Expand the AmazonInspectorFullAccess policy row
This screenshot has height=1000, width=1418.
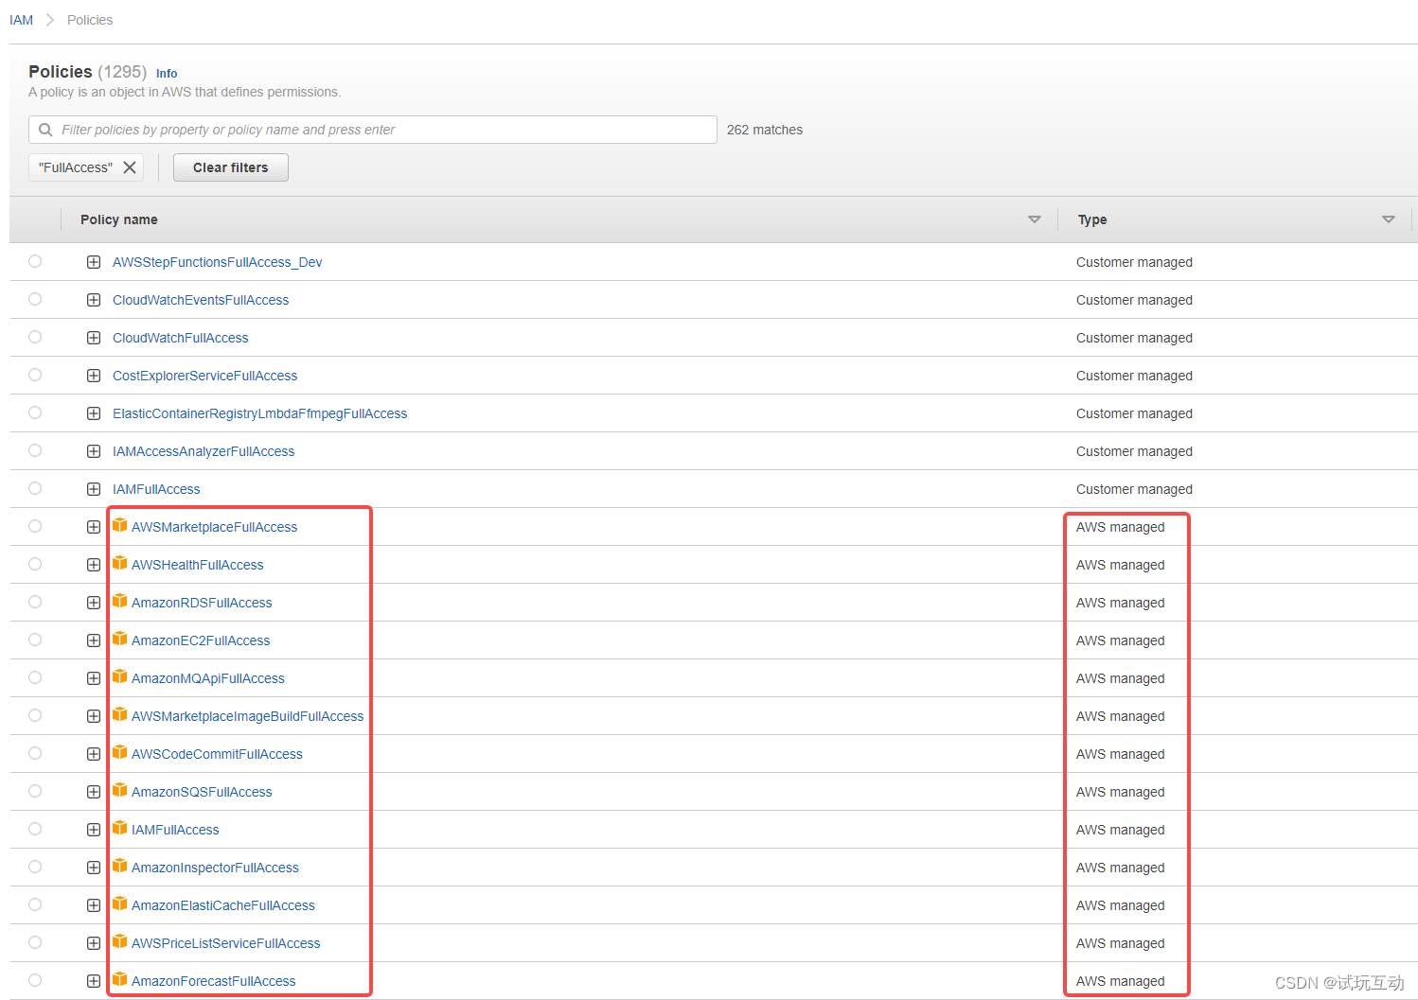(94, 868)
